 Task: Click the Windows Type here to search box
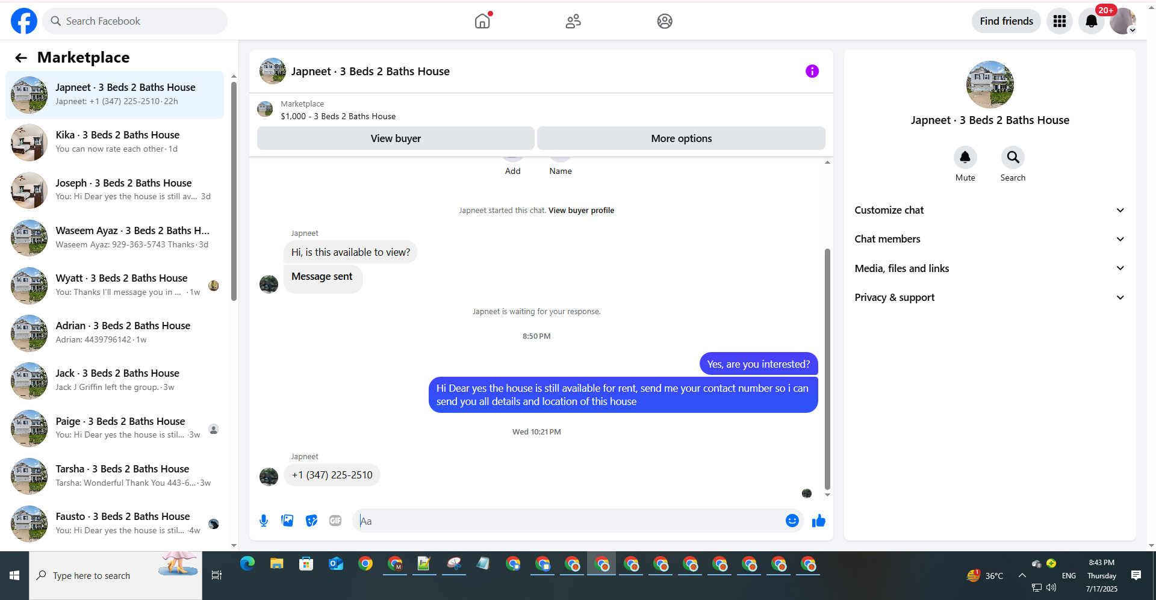click(116, 575)
